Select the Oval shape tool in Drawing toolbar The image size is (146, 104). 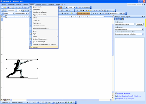coord(32,103)
